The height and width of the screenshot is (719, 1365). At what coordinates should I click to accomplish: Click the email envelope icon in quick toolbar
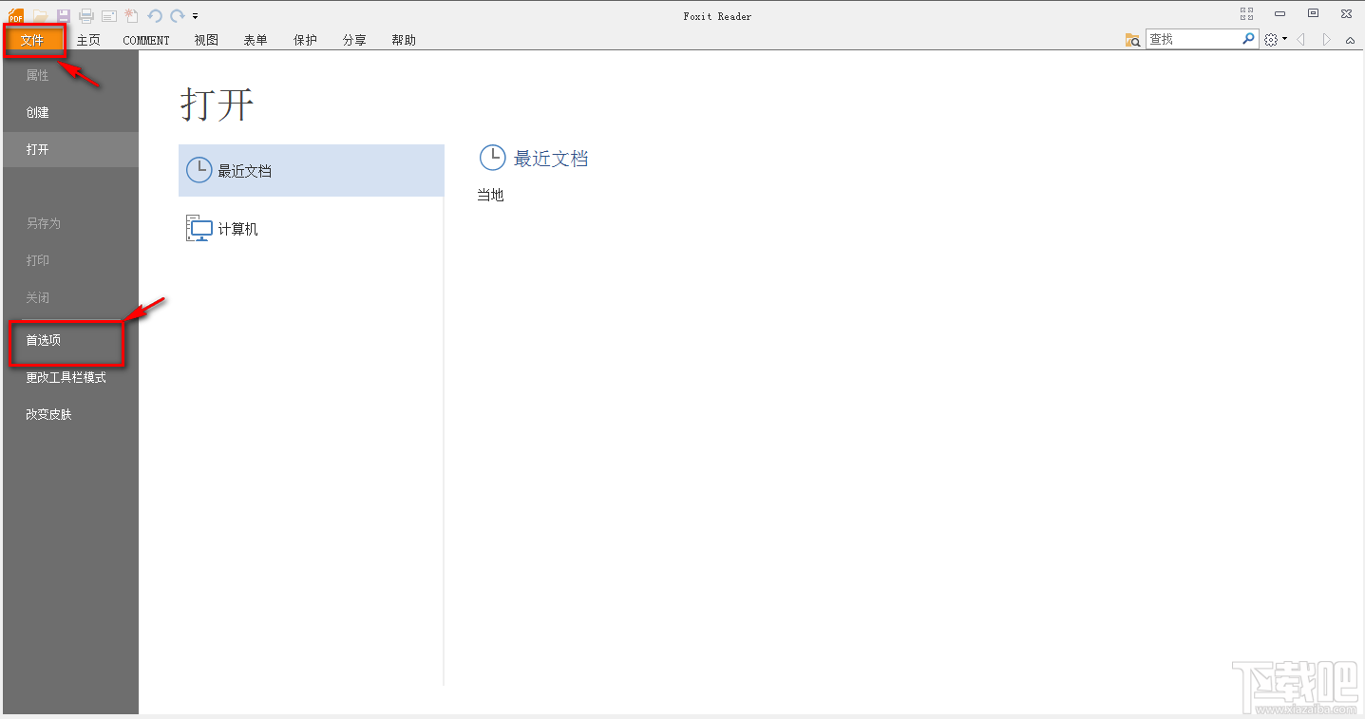109,15
